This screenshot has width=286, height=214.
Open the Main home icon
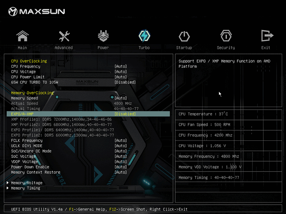pos(22,36)
